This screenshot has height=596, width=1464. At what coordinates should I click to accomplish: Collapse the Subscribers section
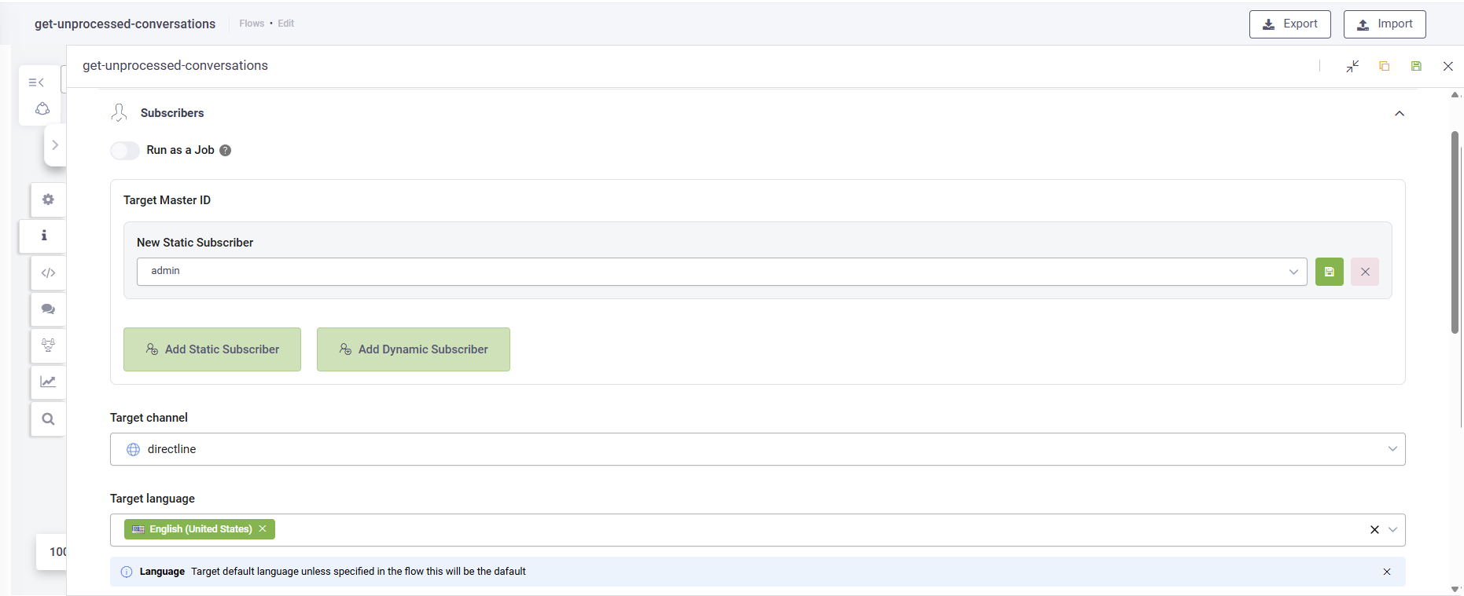1400,114
